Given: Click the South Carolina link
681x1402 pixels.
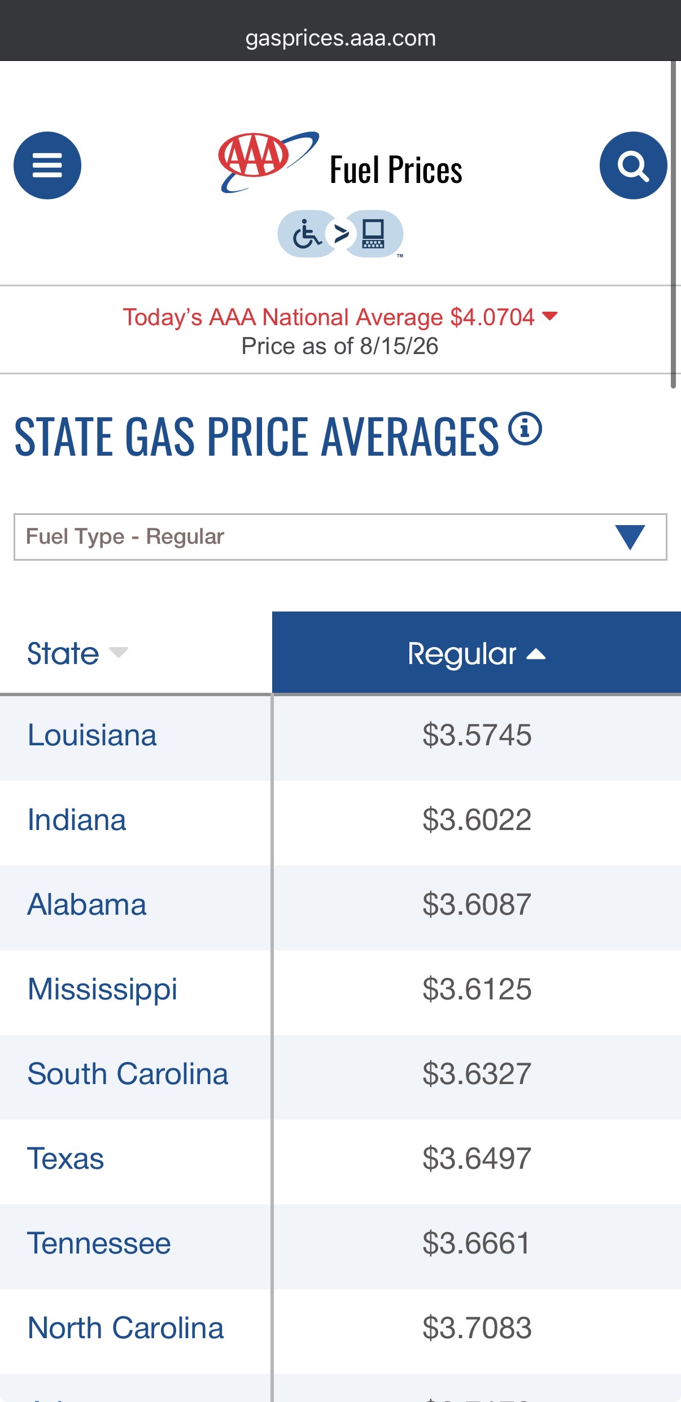Looking at the screenshot, I should pos(128,1074).
